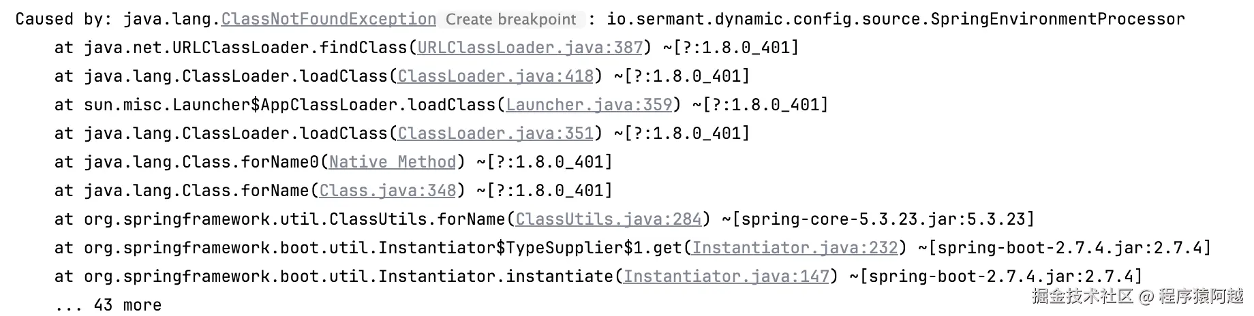This screenshot has width=1254, height=316.
Task: Open the Instantiator.java:232 link
Action: click(x=795, y=248)
